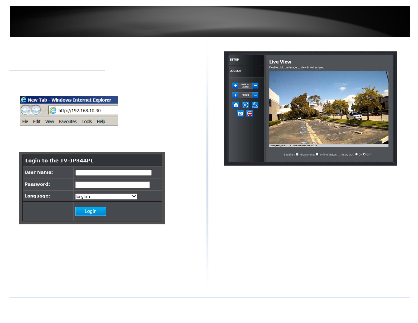Enable digital zoom magnifier icon
This screenshot has height=323, width=418.
pos(255,105)
